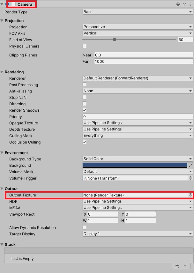Image resolution: width=194 pixels, height=273 pixels.
Task: Open Target Display dropdown showing Display 1
Action: (x=138, y=234)
